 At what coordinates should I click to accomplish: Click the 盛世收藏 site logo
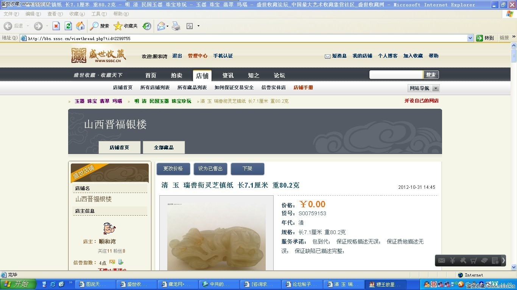99,56
